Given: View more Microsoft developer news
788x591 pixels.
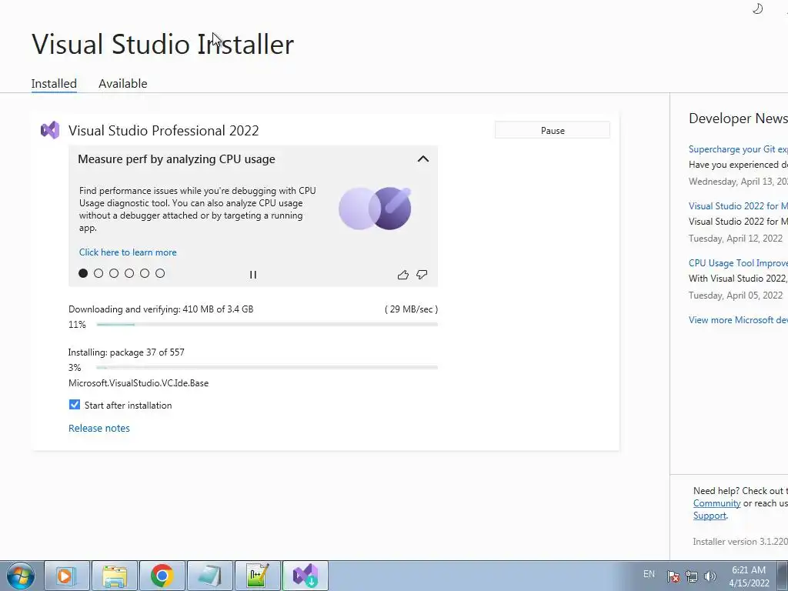Looking at the screenshot, I should click(738, 320).
